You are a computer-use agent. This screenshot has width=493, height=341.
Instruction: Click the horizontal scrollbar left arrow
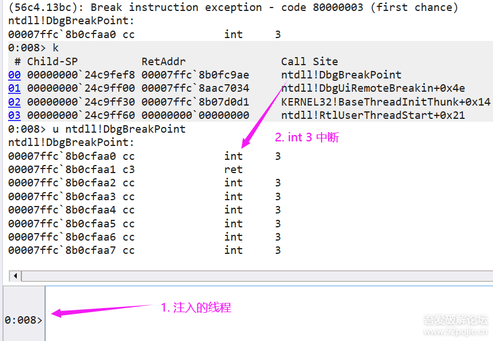click(x=16, y=276)
